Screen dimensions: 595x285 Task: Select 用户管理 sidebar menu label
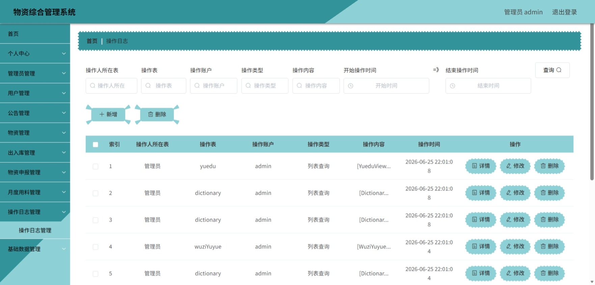tap(19, 93)
